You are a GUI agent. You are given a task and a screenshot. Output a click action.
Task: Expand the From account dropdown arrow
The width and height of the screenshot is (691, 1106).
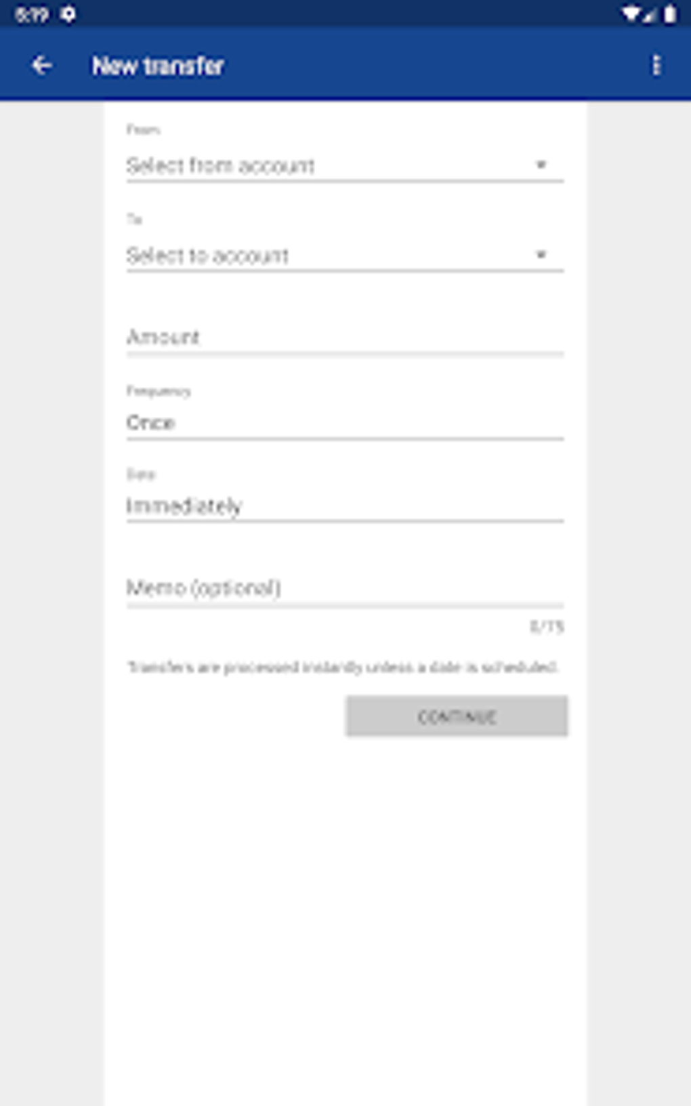[541, 165]
